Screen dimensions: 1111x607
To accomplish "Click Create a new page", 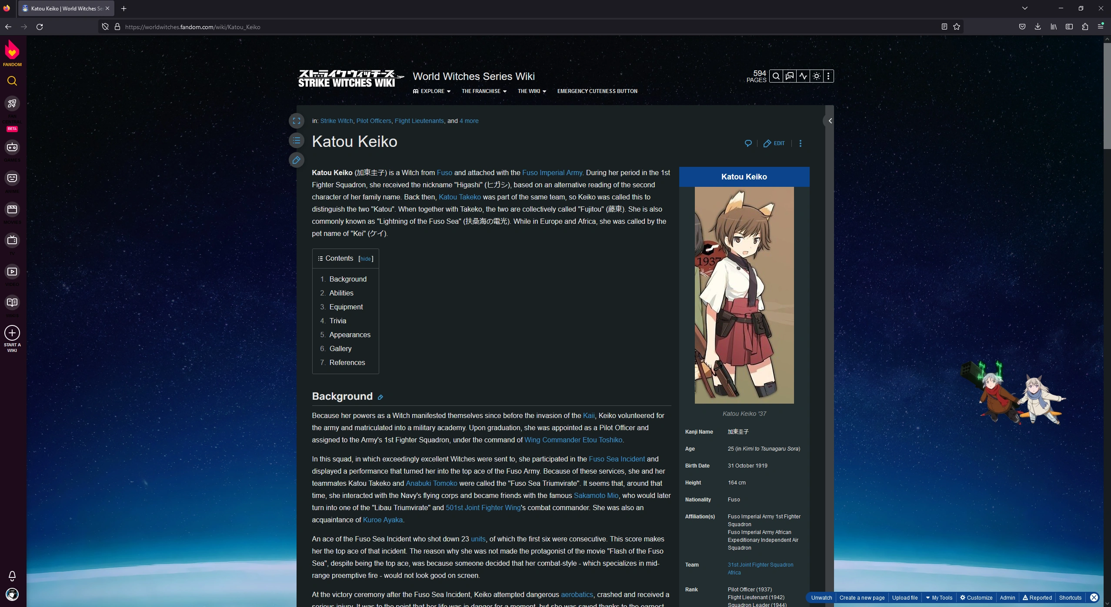I will [x=862, y=597].
